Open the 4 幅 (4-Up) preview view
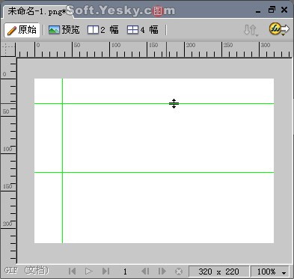The height and width of the screenshot is (279, 294). click(x=143, y=30)
